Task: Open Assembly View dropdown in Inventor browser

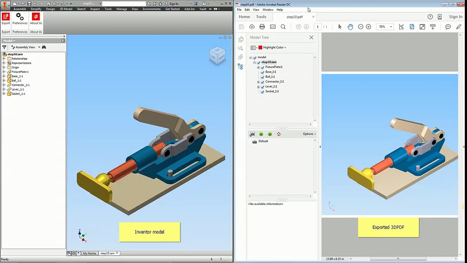Action: [x=39, y=47]
